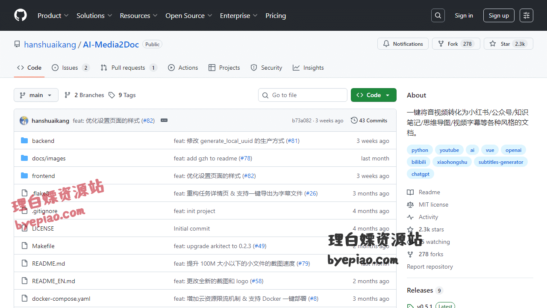The height and width of the screenshot is (308, 547).
Task: Fork the repository button
Action: 456,44
